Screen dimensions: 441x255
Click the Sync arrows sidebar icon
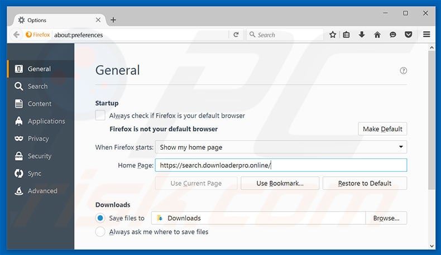pyautogui.click(x=19, y=174)
